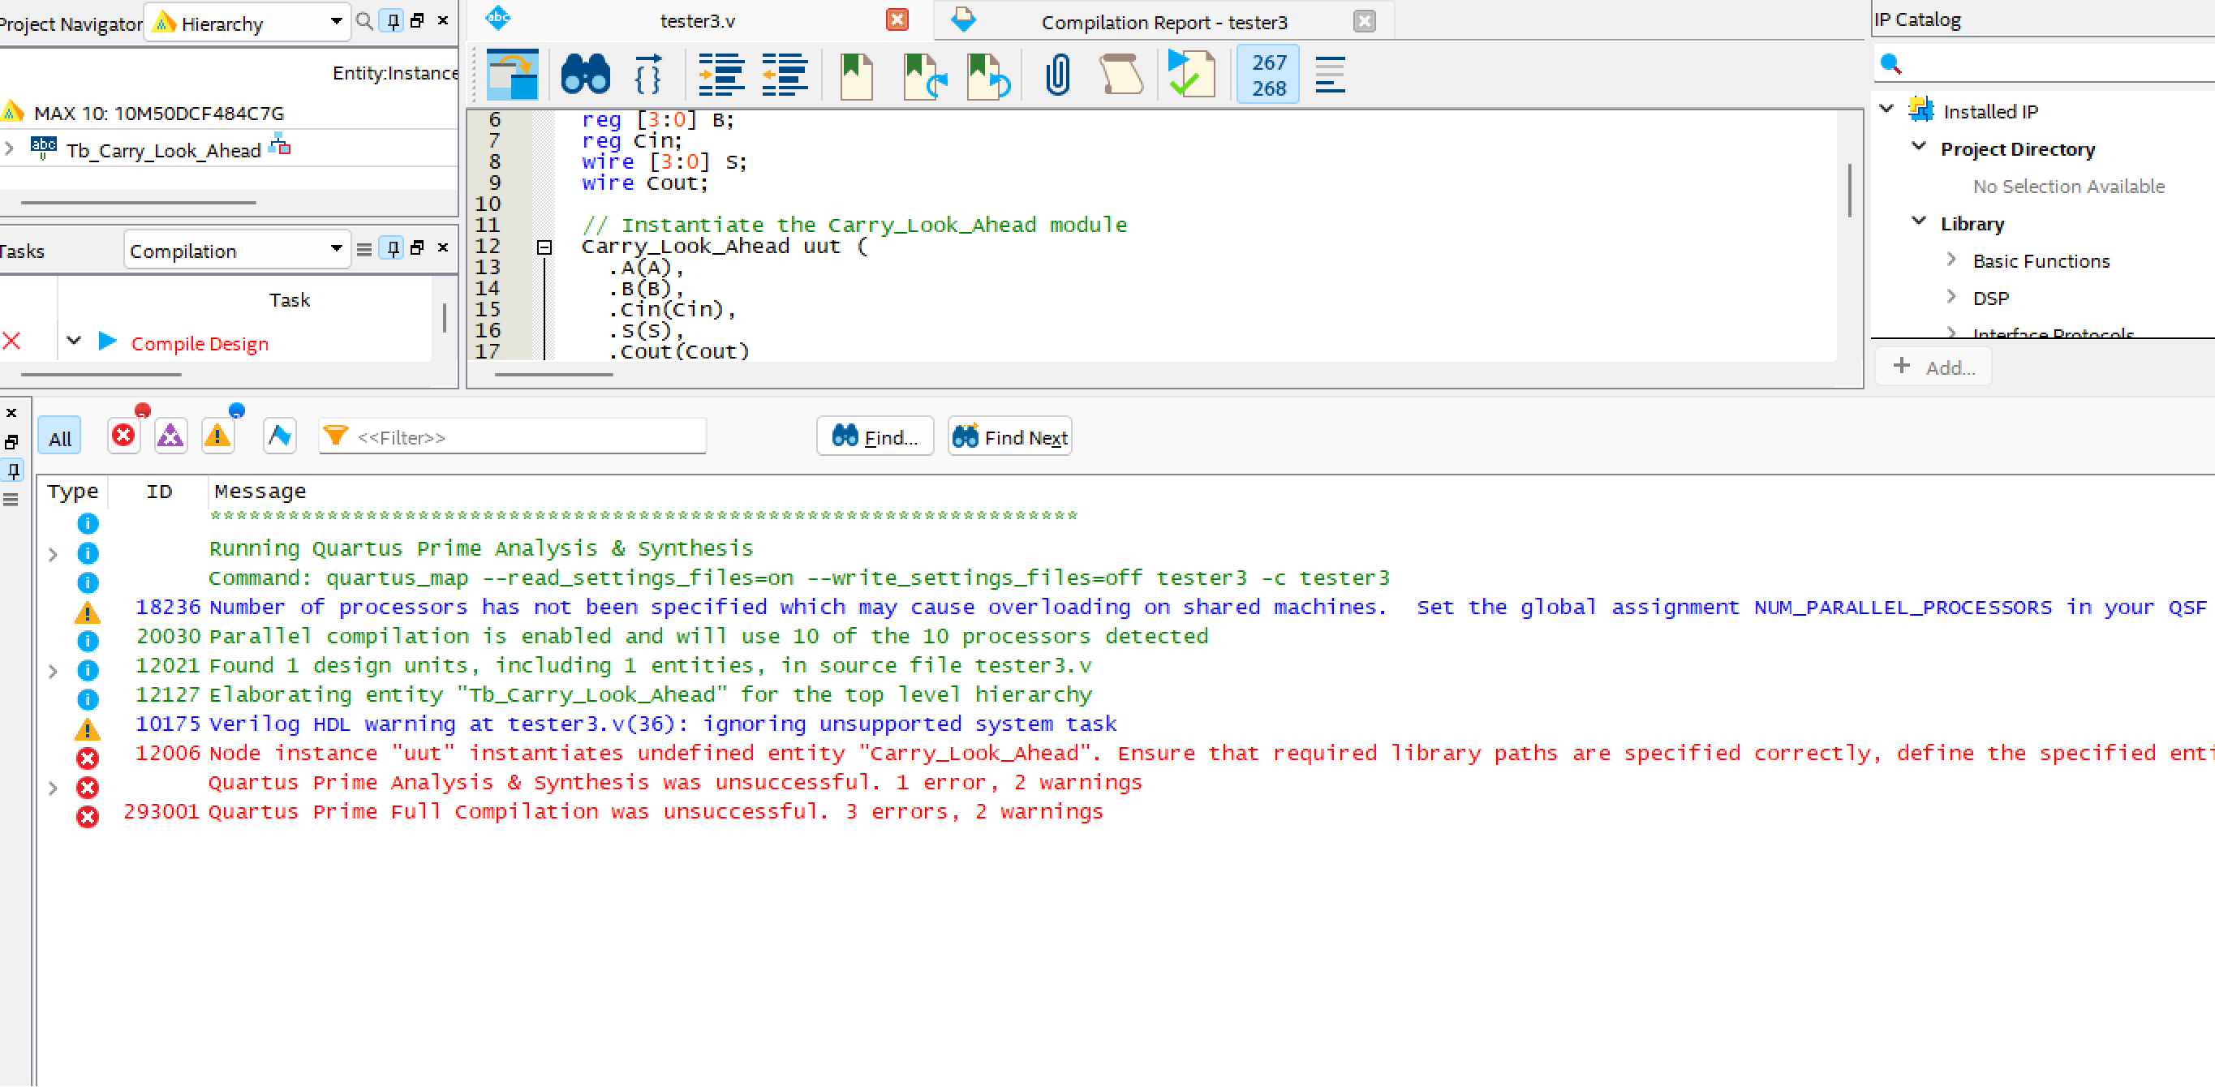This screenshot has width=2215, height=1087.
Task: Float the Project Navigator panel
Action: pos(418,19)
